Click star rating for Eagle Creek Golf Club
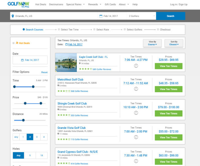Screen dimensions: 200x166 click(x=85, y=69)
